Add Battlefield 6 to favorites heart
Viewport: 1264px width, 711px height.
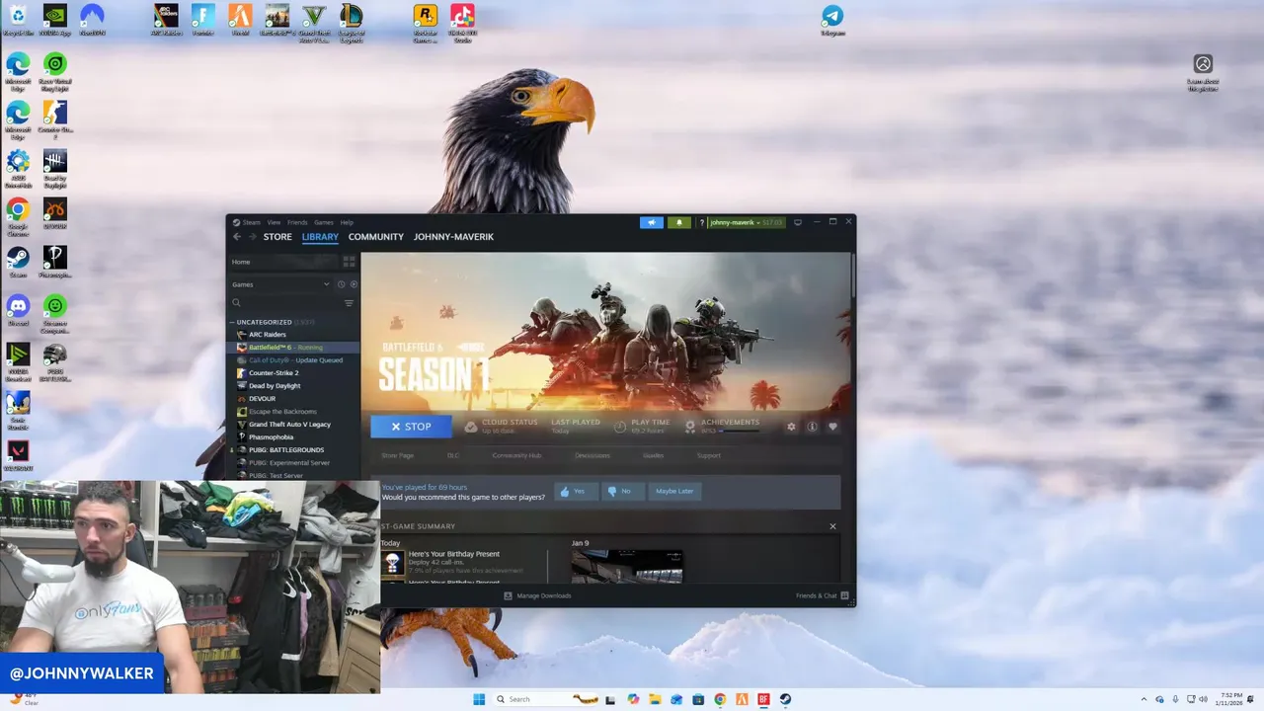tap(832, 427)
